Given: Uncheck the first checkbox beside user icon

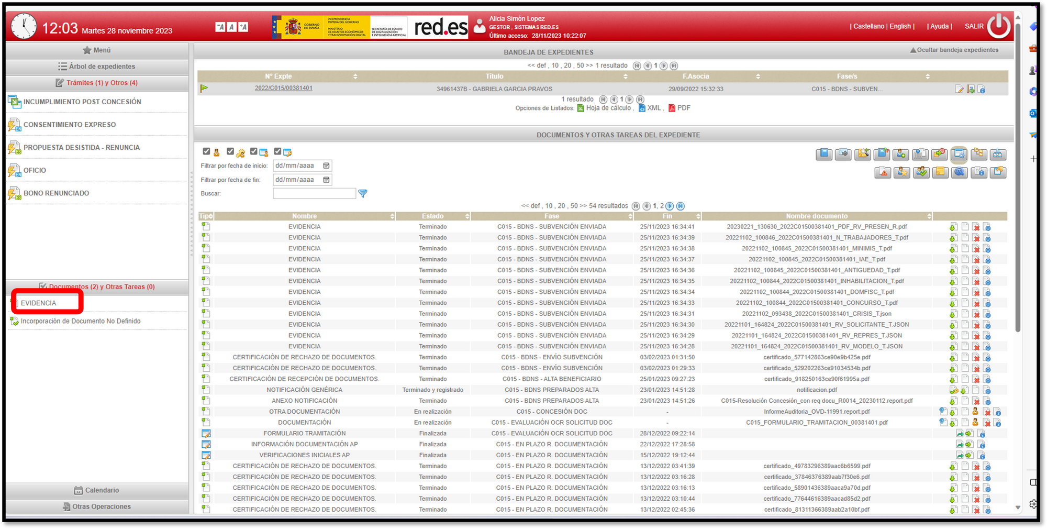Looking at the screenshot, I should 206,151.
